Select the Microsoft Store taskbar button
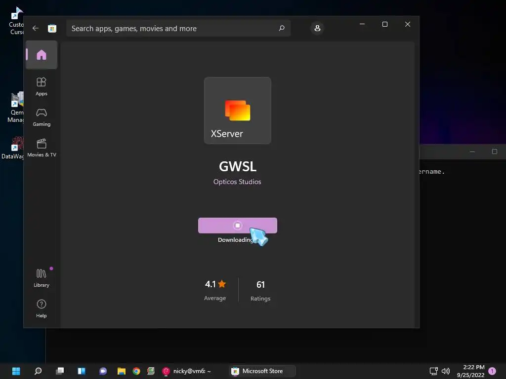 [x=262, y=371]
